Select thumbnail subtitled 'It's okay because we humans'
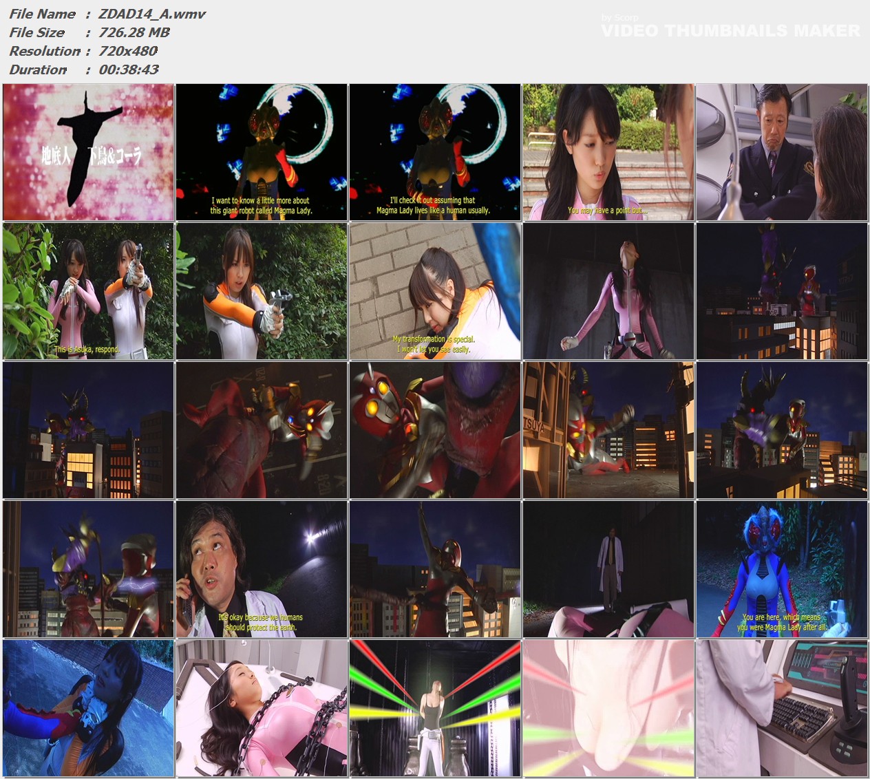Image resolution: width=870 pixels, height=779 pixels. pyautogui.click(x=262, y=569)
